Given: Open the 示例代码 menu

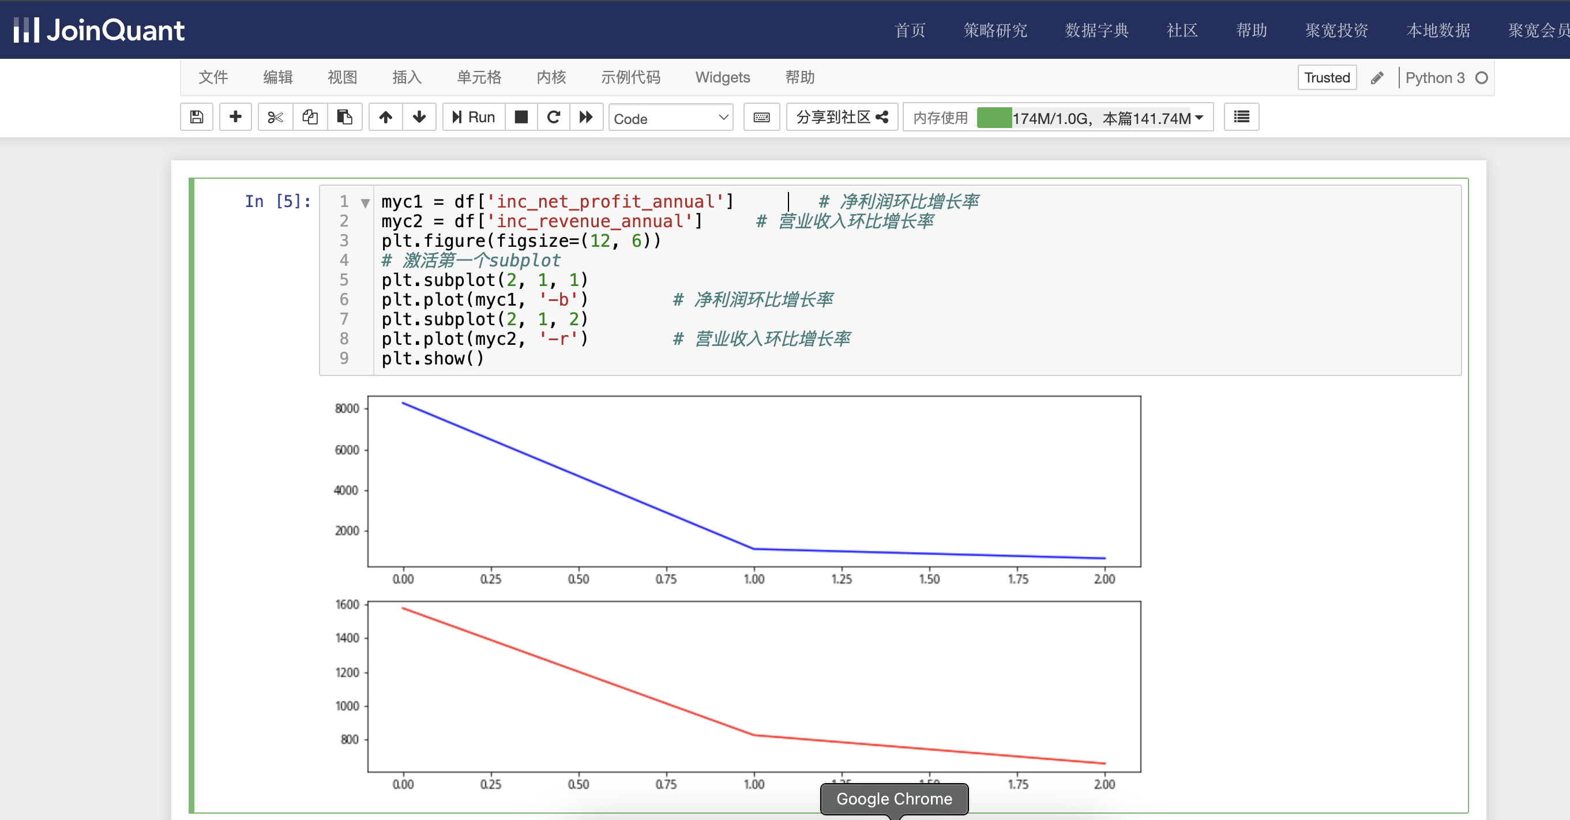Looking at the screenshot, I should click(630, 77).
